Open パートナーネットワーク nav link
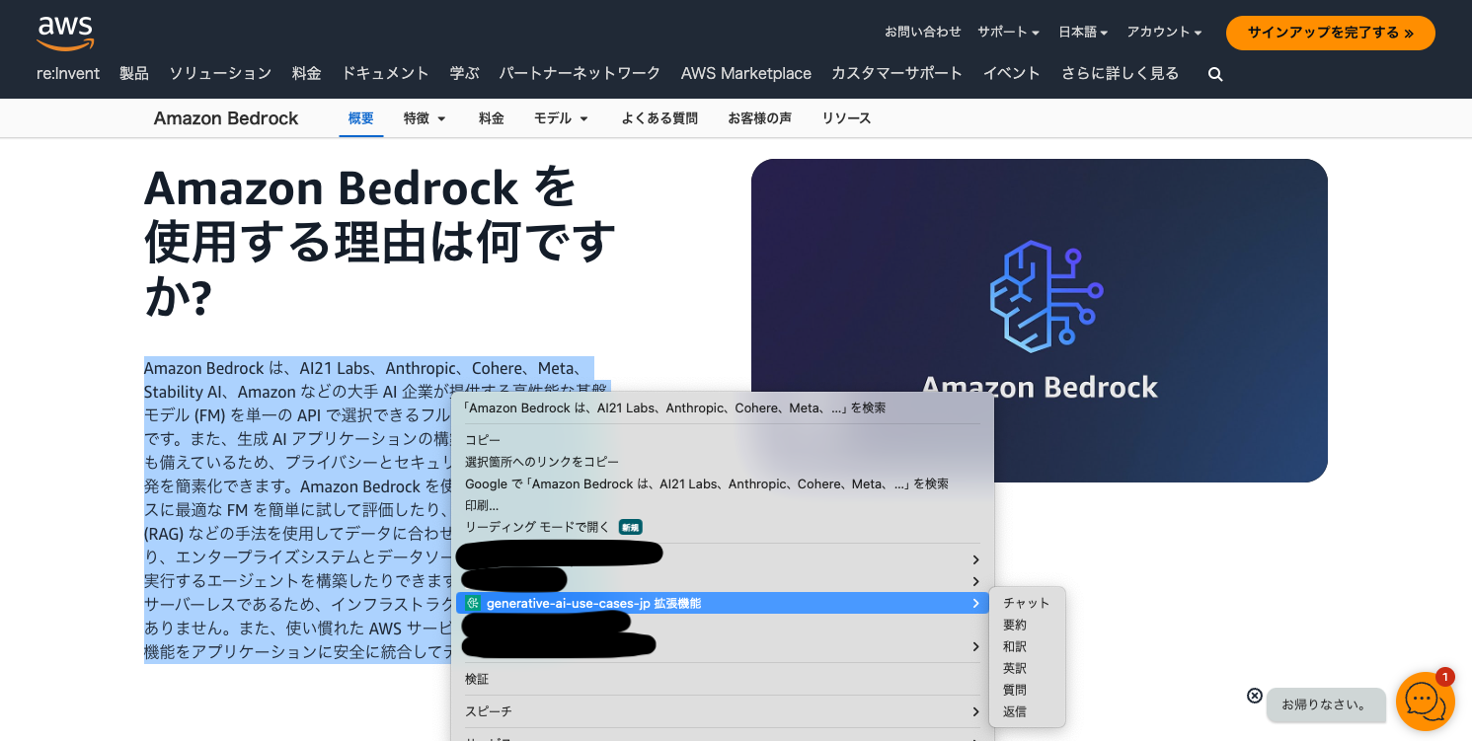This screenshot has height=741, width=1472. click(x=580, y=74)
